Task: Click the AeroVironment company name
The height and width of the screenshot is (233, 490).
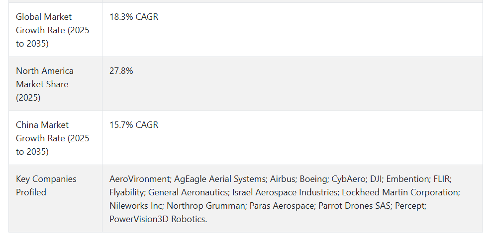Action: pyautogui.click(x=139, y=179)
